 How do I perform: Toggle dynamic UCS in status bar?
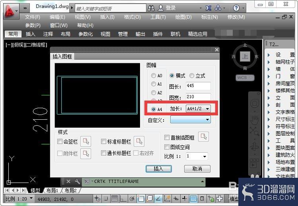pyautogui.click(x=167, y=198)
